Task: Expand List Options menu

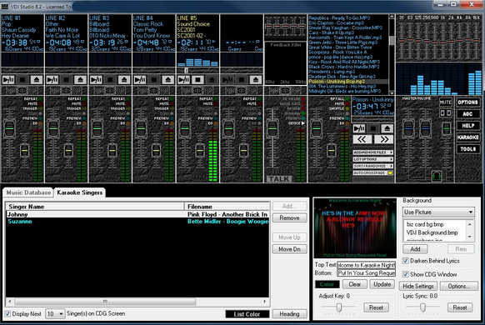Action: coord(373,159)
